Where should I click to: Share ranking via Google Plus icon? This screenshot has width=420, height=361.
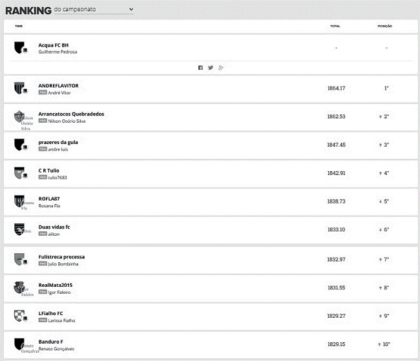click(221, 68)
